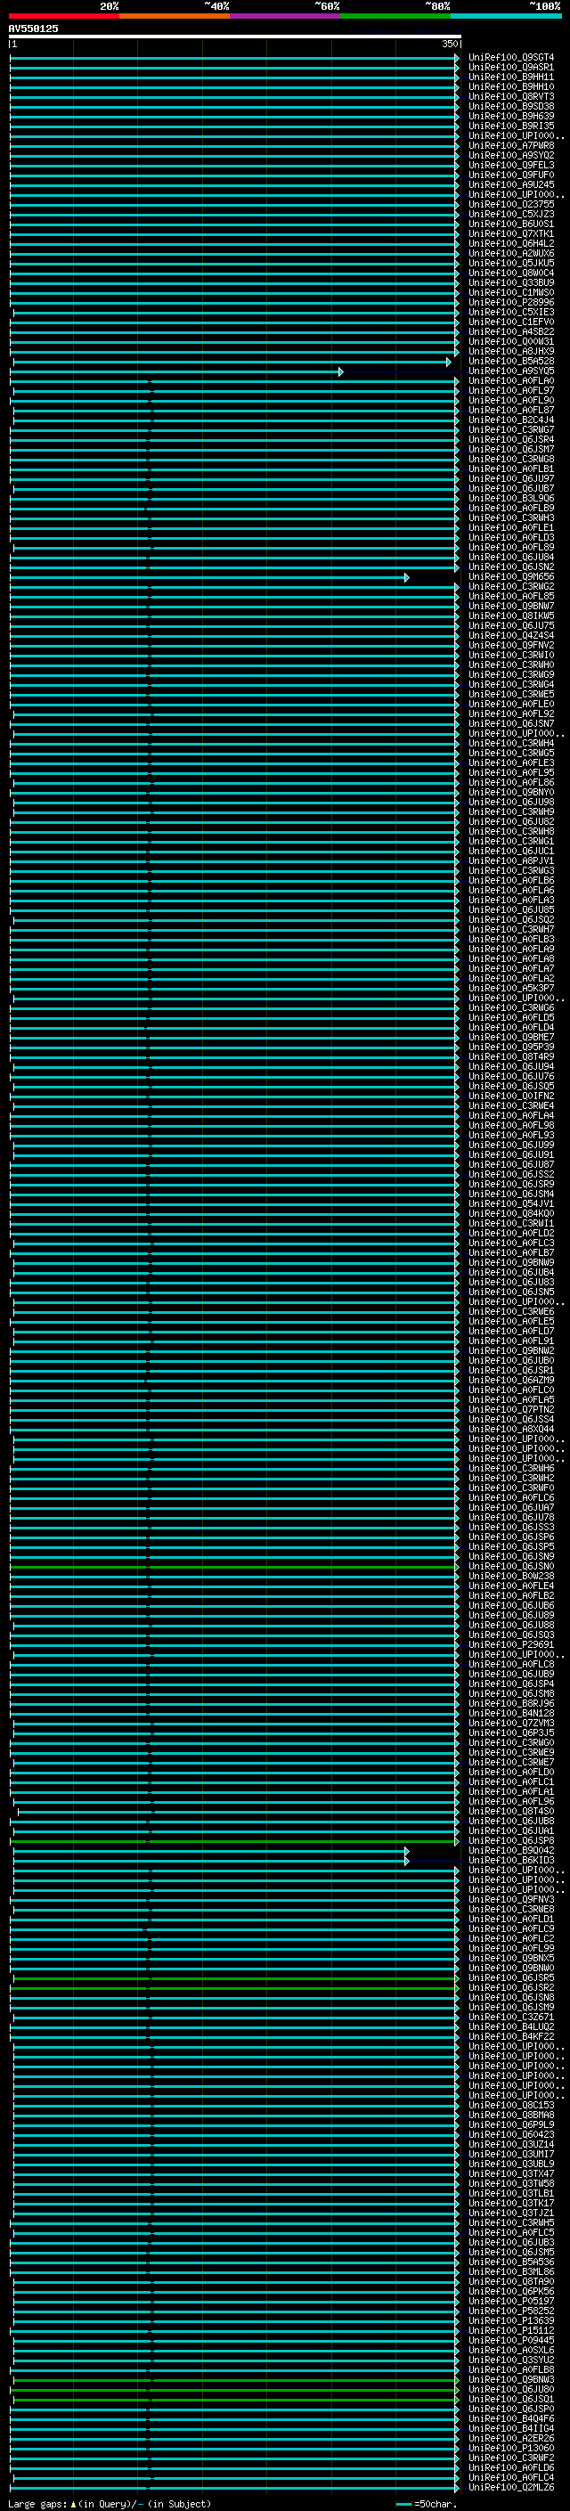Select the UniRef100_Q9FNV3 label
This screenshot has height=2511, width=570.
pyautogui.click(x=510, y=1899)
